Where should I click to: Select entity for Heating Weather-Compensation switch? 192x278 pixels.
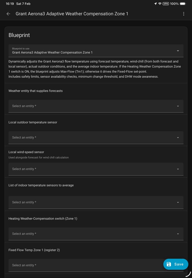coord(96,234)
